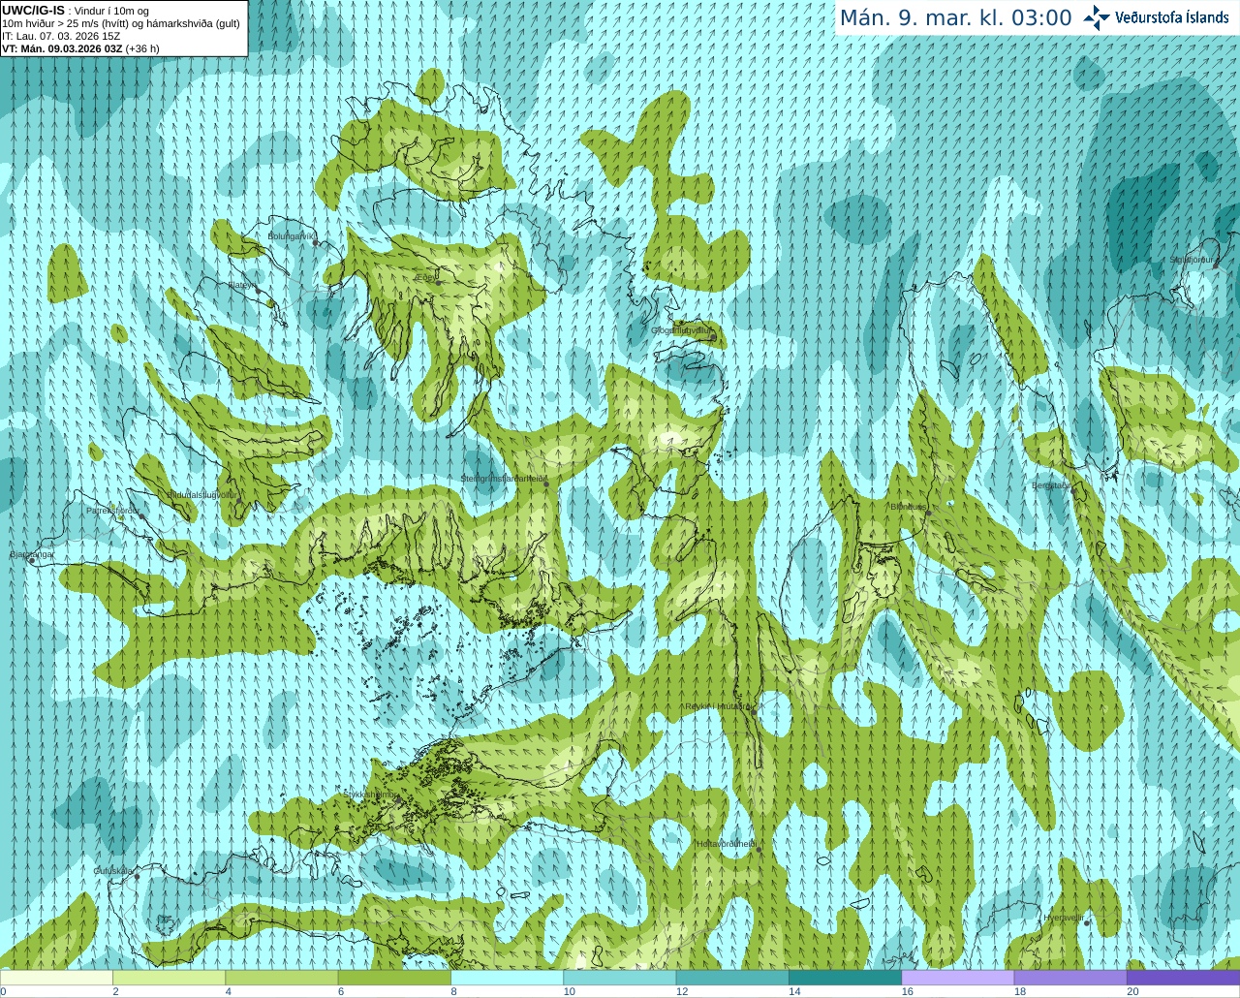
Task: Click the 'Hveravellir' place label
Action: pyautogui.click(x=1065, y=917)
